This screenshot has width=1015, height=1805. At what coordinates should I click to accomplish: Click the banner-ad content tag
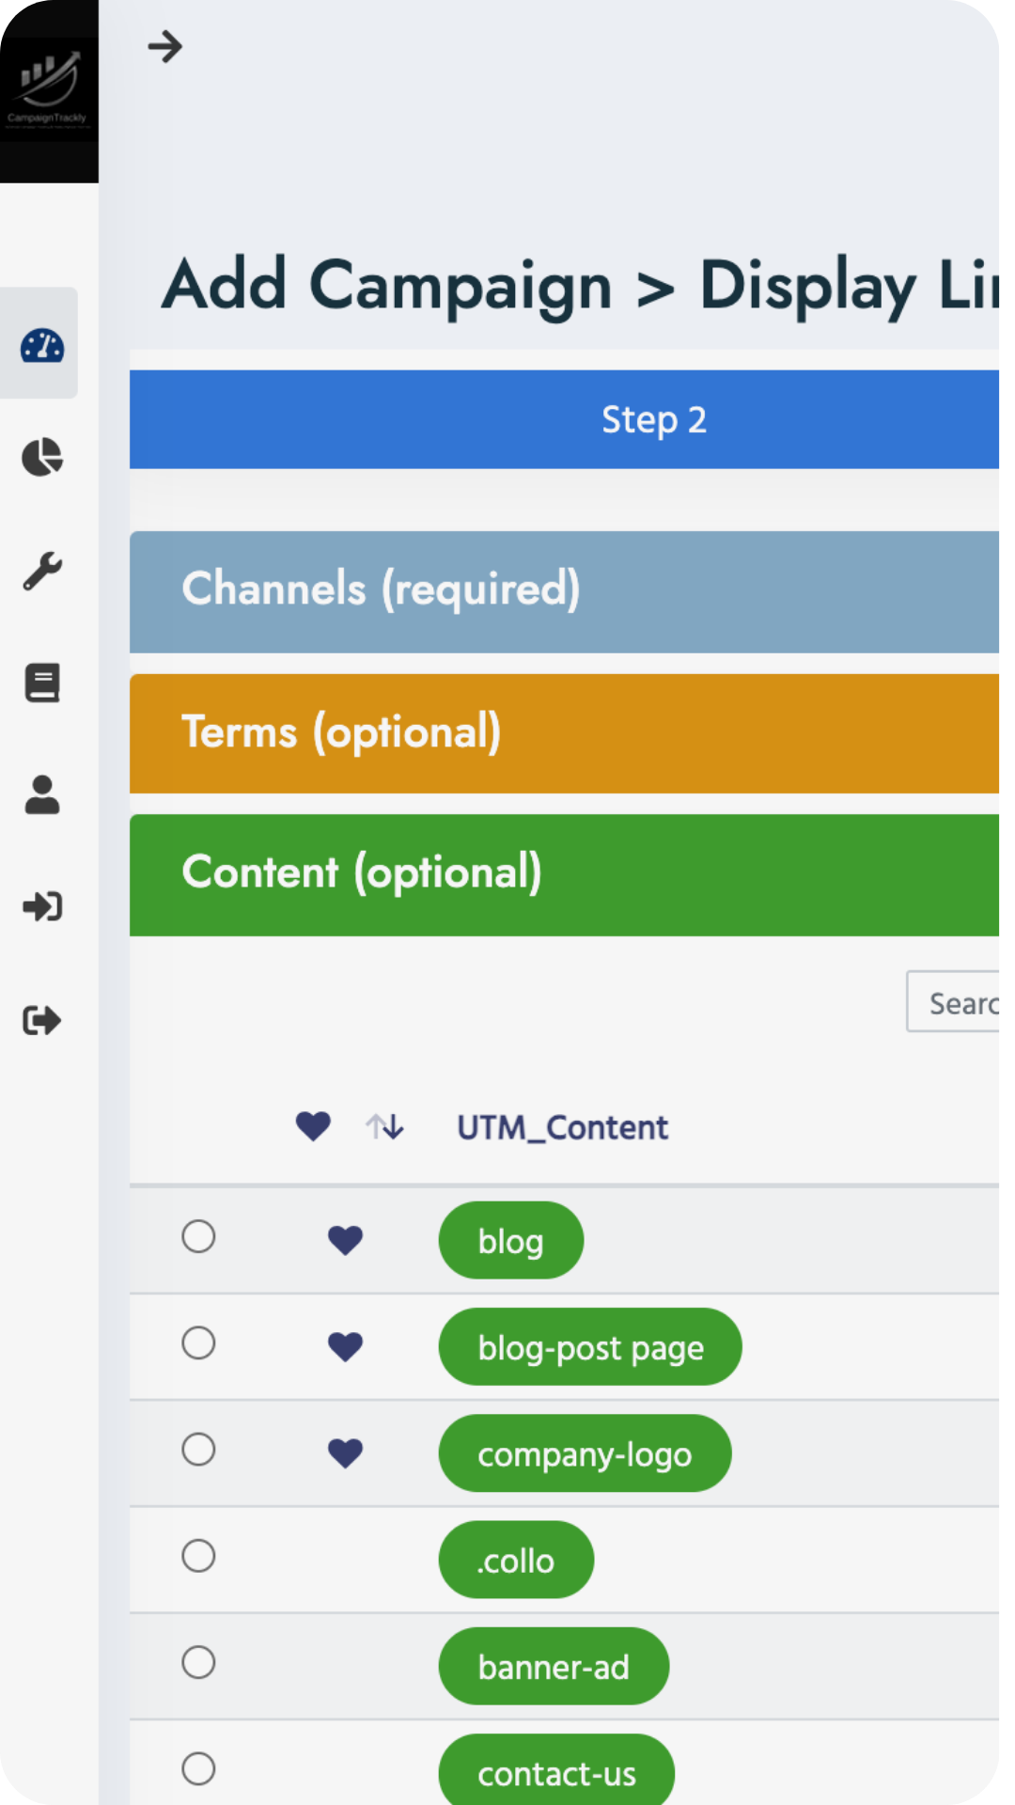coord(554,1667)
